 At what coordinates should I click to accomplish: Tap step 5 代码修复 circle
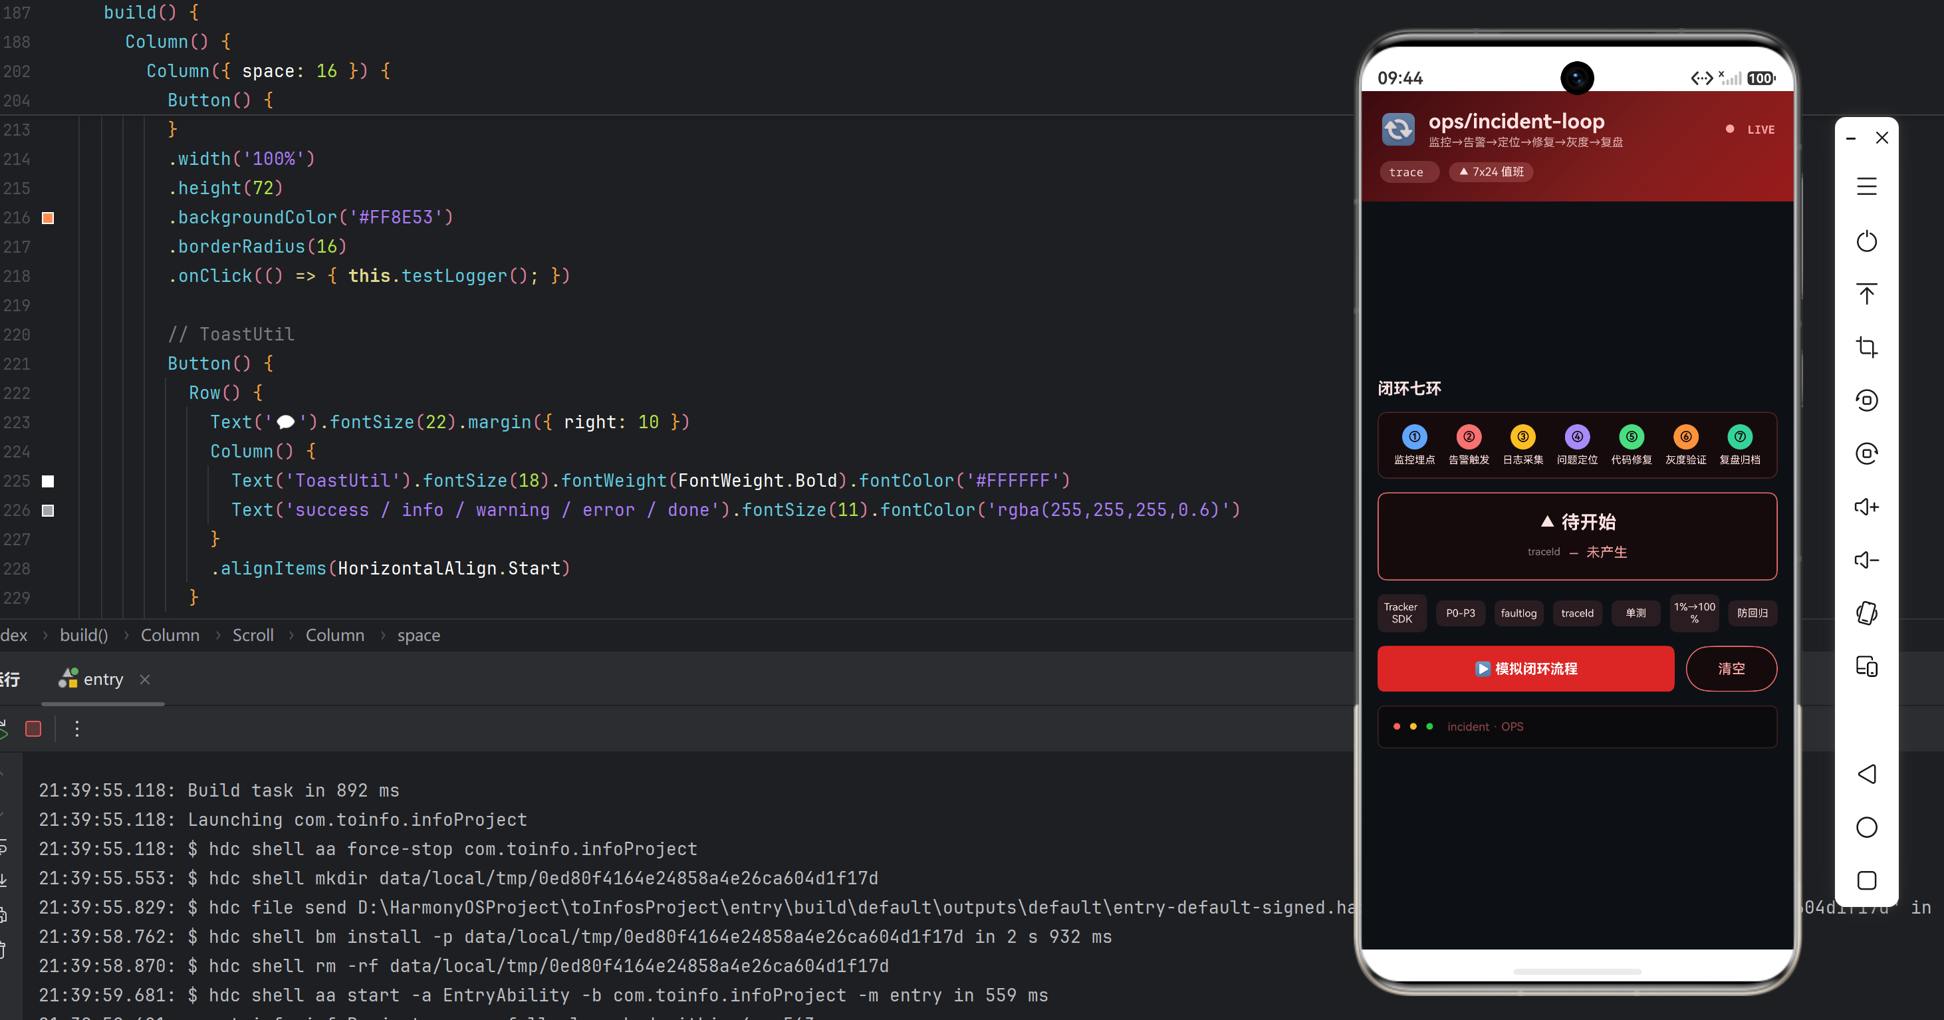(1632, 436)
